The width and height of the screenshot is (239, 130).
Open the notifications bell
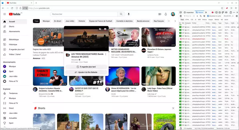click(166, 14)
